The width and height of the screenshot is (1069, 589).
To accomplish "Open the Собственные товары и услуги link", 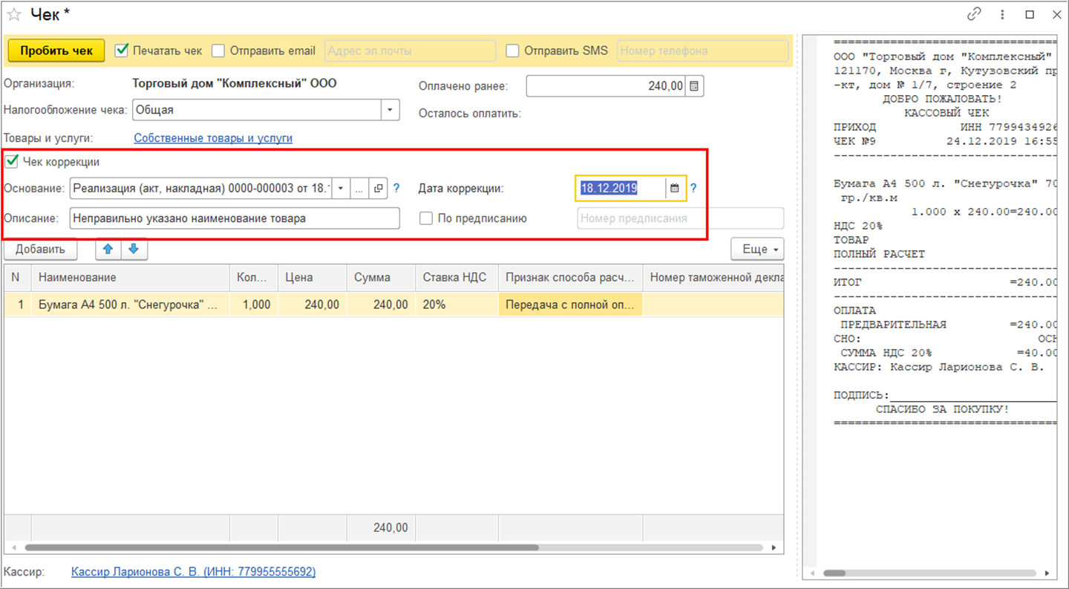I will click(x=213, y=138).
